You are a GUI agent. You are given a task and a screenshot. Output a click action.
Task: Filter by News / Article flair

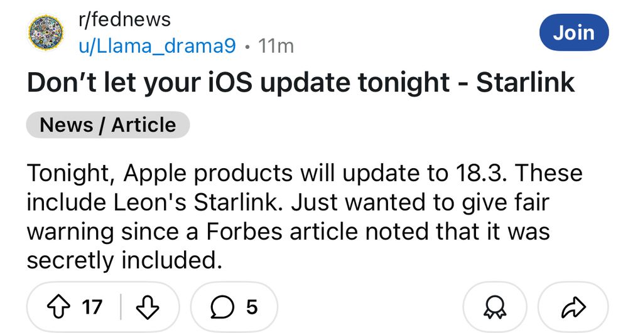tap(108, 125)
